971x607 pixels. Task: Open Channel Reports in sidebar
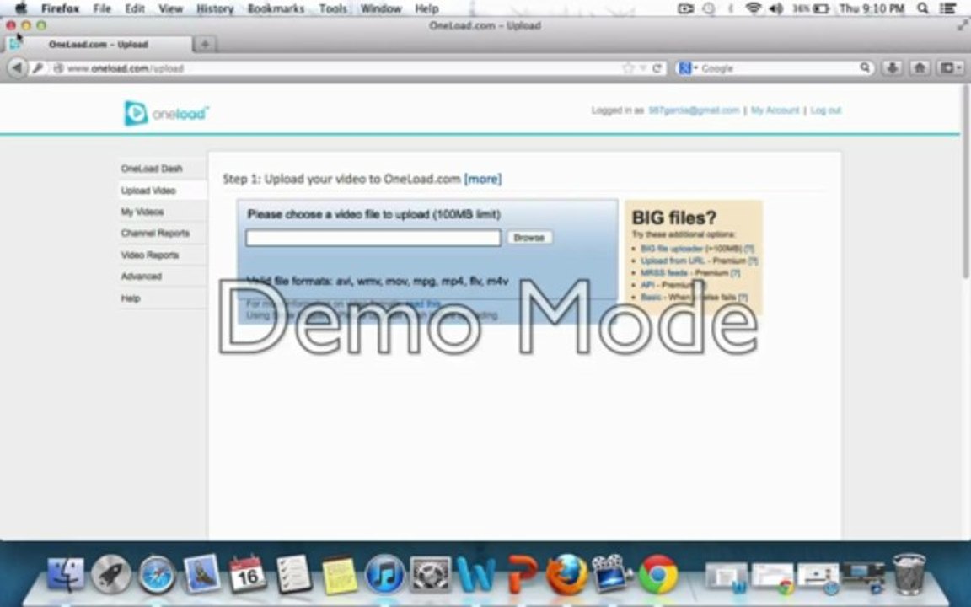point(155,233)
